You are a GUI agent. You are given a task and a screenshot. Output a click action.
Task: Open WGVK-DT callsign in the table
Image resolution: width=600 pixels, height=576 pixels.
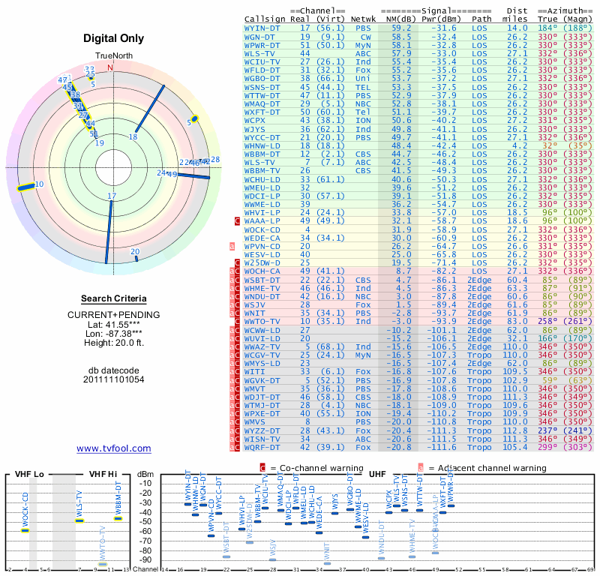point(262,380)
